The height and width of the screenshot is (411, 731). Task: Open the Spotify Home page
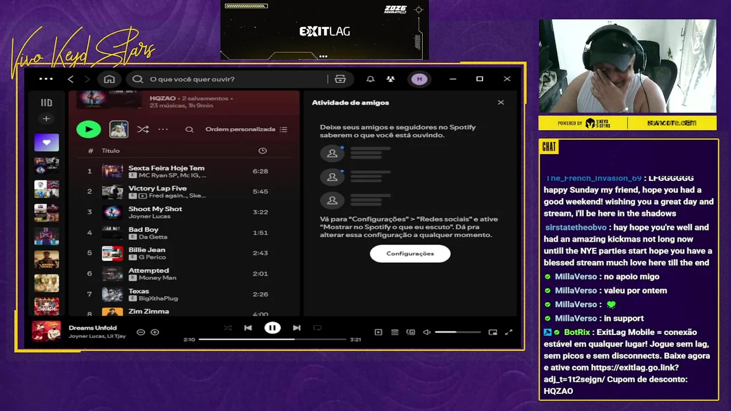point(110,79)
